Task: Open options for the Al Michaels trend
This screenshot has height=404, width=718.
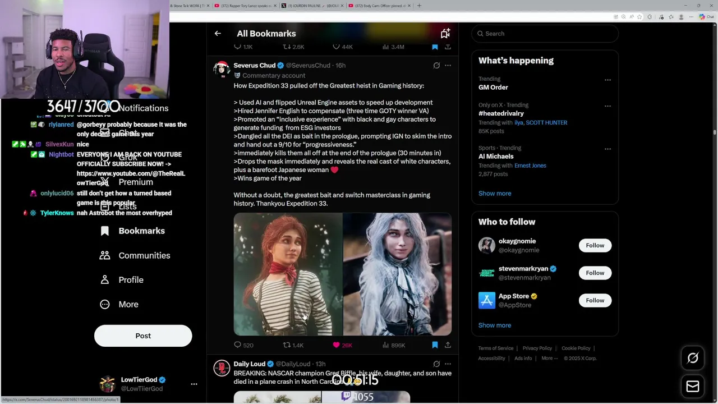Action: coord(607,149)
